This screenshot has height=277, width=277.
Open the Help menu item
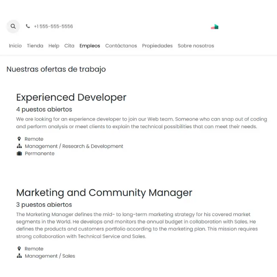[x=54, y=46]
